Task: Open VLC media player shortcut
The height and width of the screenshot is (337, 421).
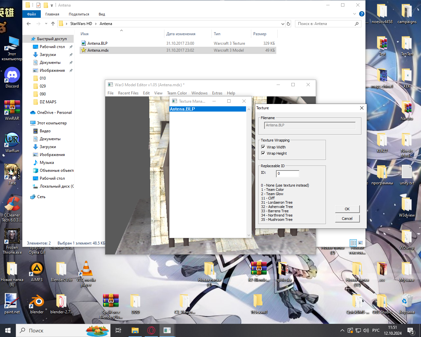Action: (x=86, y=273)
